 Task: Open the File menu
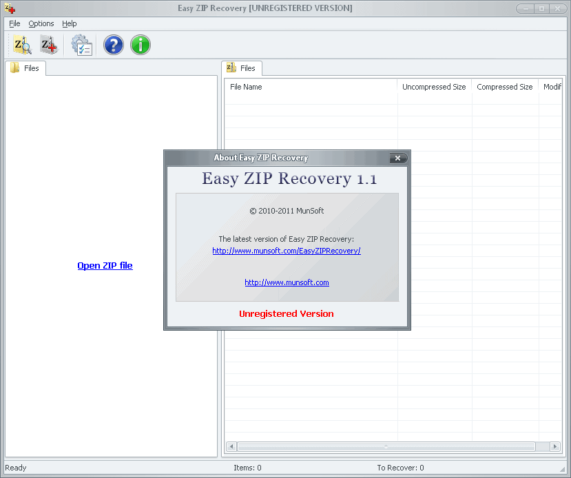point(14,23)
